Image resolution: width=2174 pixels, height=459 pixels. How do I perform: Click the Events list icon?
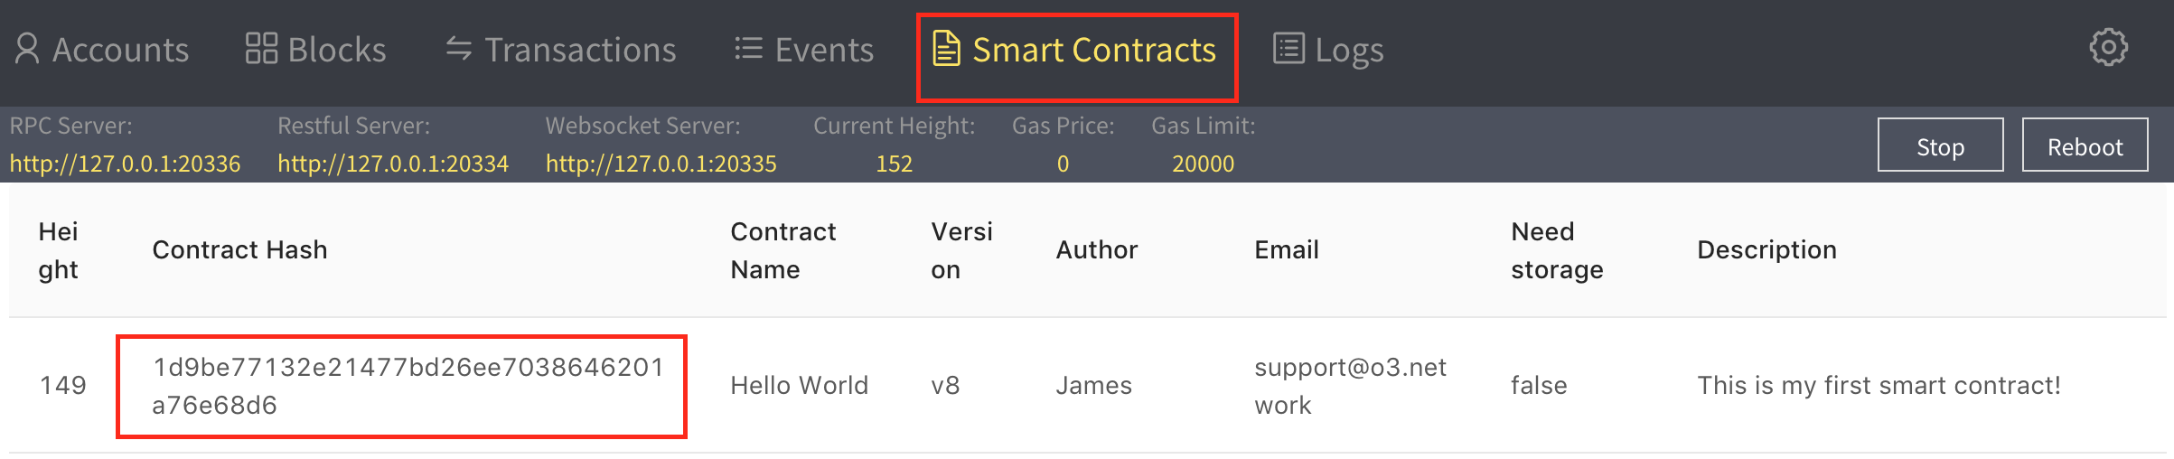point(748,49)
